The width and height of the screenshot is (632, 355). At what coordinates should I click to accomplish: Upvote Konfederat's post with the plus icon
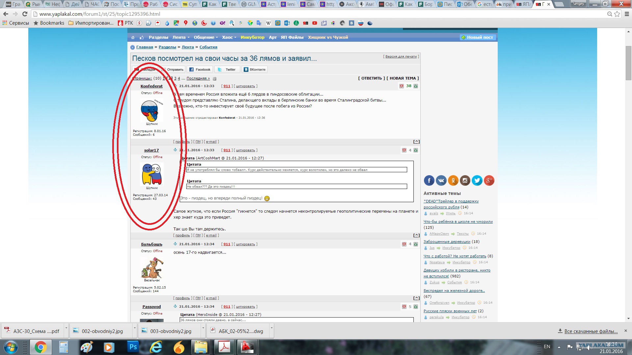(x=416, y=86)
